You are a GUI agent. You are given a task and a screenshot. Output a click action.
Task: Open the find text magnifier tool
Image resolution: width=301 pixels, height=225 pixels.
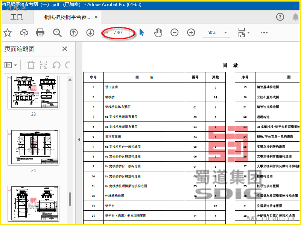(x=57, y=33)
